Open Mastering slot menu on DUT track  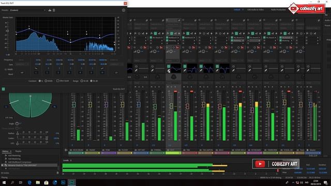coord(178,40)
